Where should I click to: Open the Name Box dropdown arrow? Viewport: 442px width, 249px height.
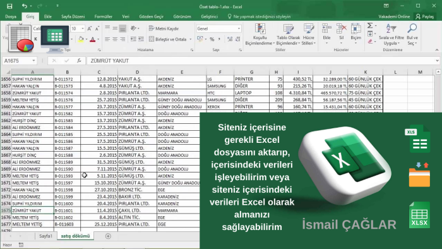[33, 61]
